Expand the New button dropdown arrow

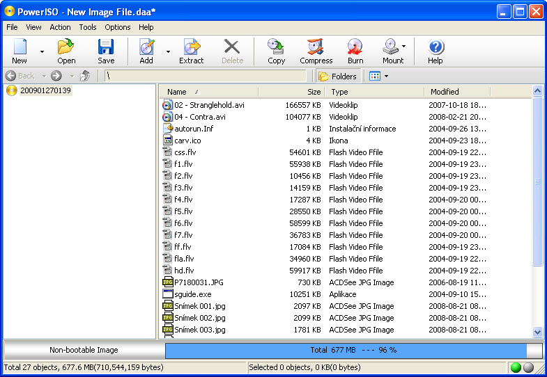tap(42, 51)
